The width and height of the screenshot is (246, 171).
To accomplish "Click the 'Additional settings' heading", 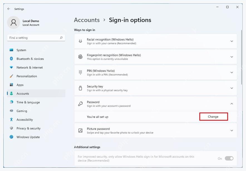I will pos(87,147).
